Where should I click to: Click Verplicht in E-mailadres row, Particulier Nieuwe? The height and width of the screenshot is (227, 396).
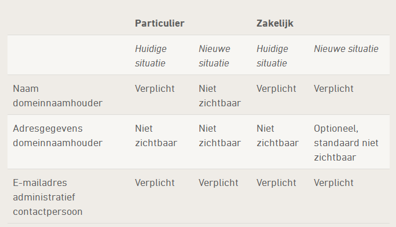coord(218,183)
